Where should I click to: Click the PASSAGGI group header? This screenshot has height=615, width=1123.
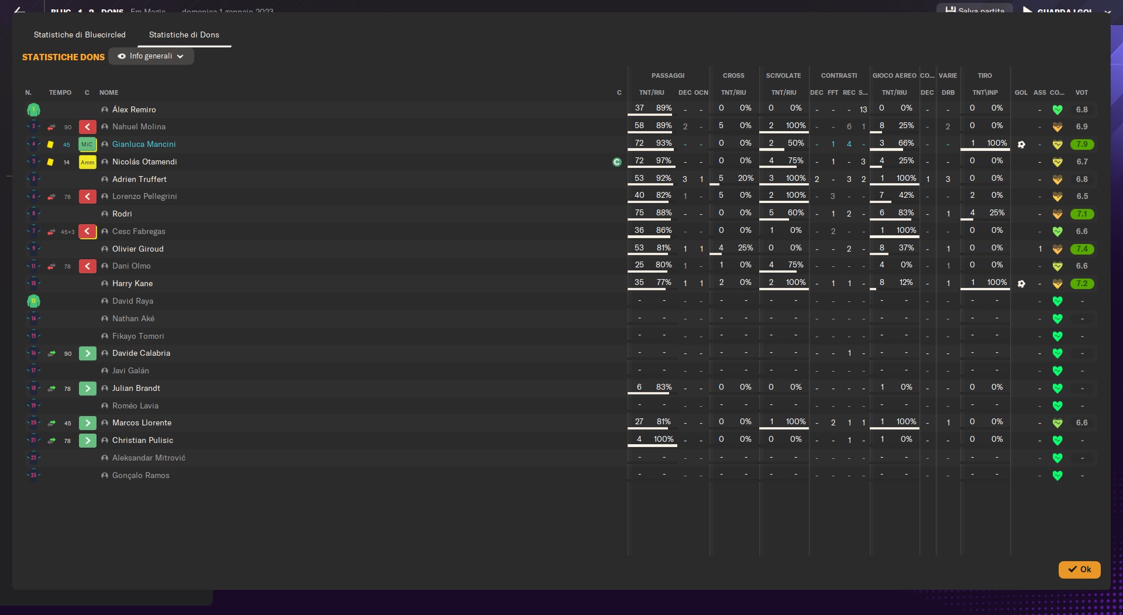(668, 75)
